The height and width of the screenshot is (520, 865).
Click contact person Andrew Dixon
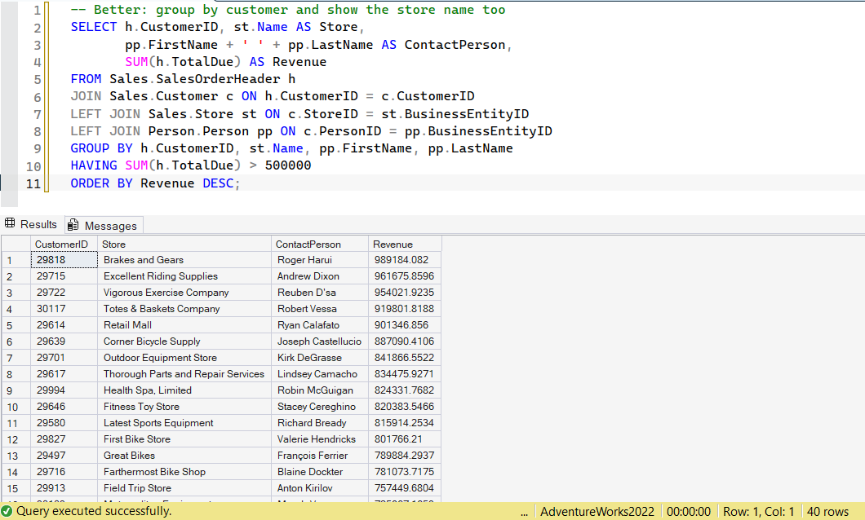coord(319,276)
